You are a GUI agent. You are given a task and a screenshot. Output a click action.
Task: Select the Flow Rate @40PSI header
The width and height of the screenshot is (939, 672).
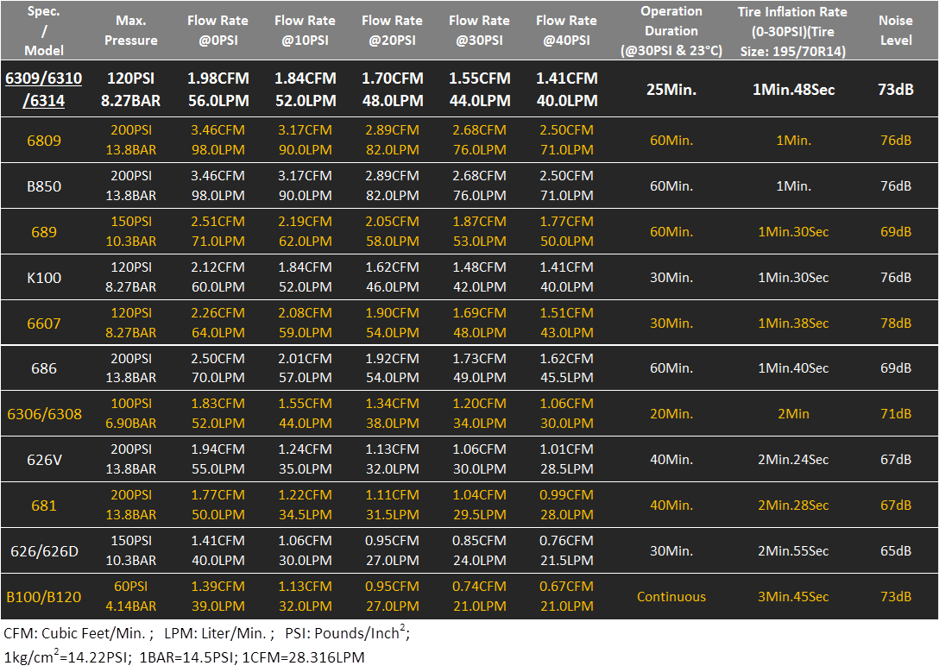[x=566, y=30]
